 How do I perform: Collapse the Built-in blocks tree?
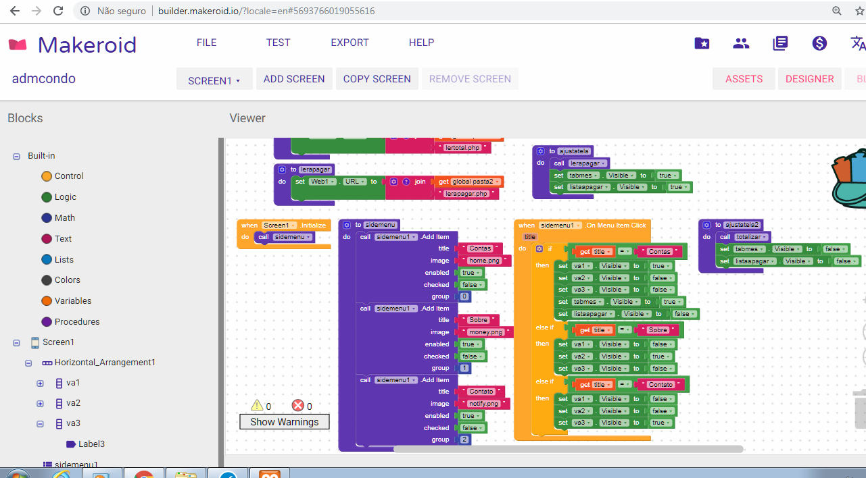[17, 156]
